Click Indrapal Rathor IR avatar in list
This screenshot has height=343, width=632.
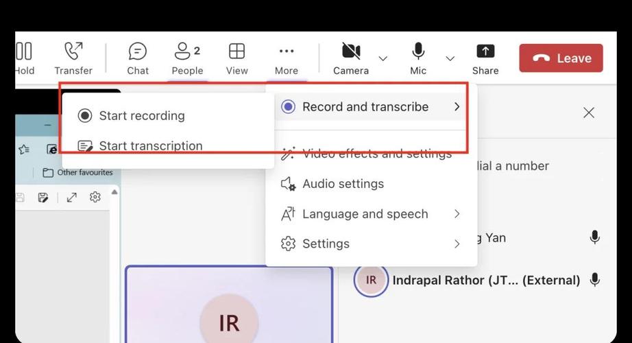[371, 280]
